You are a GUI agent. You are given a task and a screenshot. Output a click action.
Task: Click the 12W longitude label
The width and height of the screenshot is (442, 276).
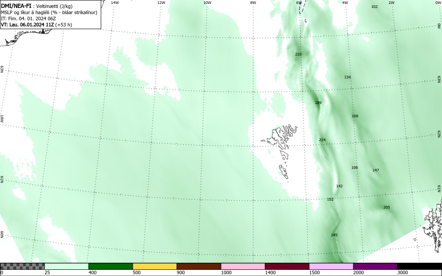[x=161, y=3]
